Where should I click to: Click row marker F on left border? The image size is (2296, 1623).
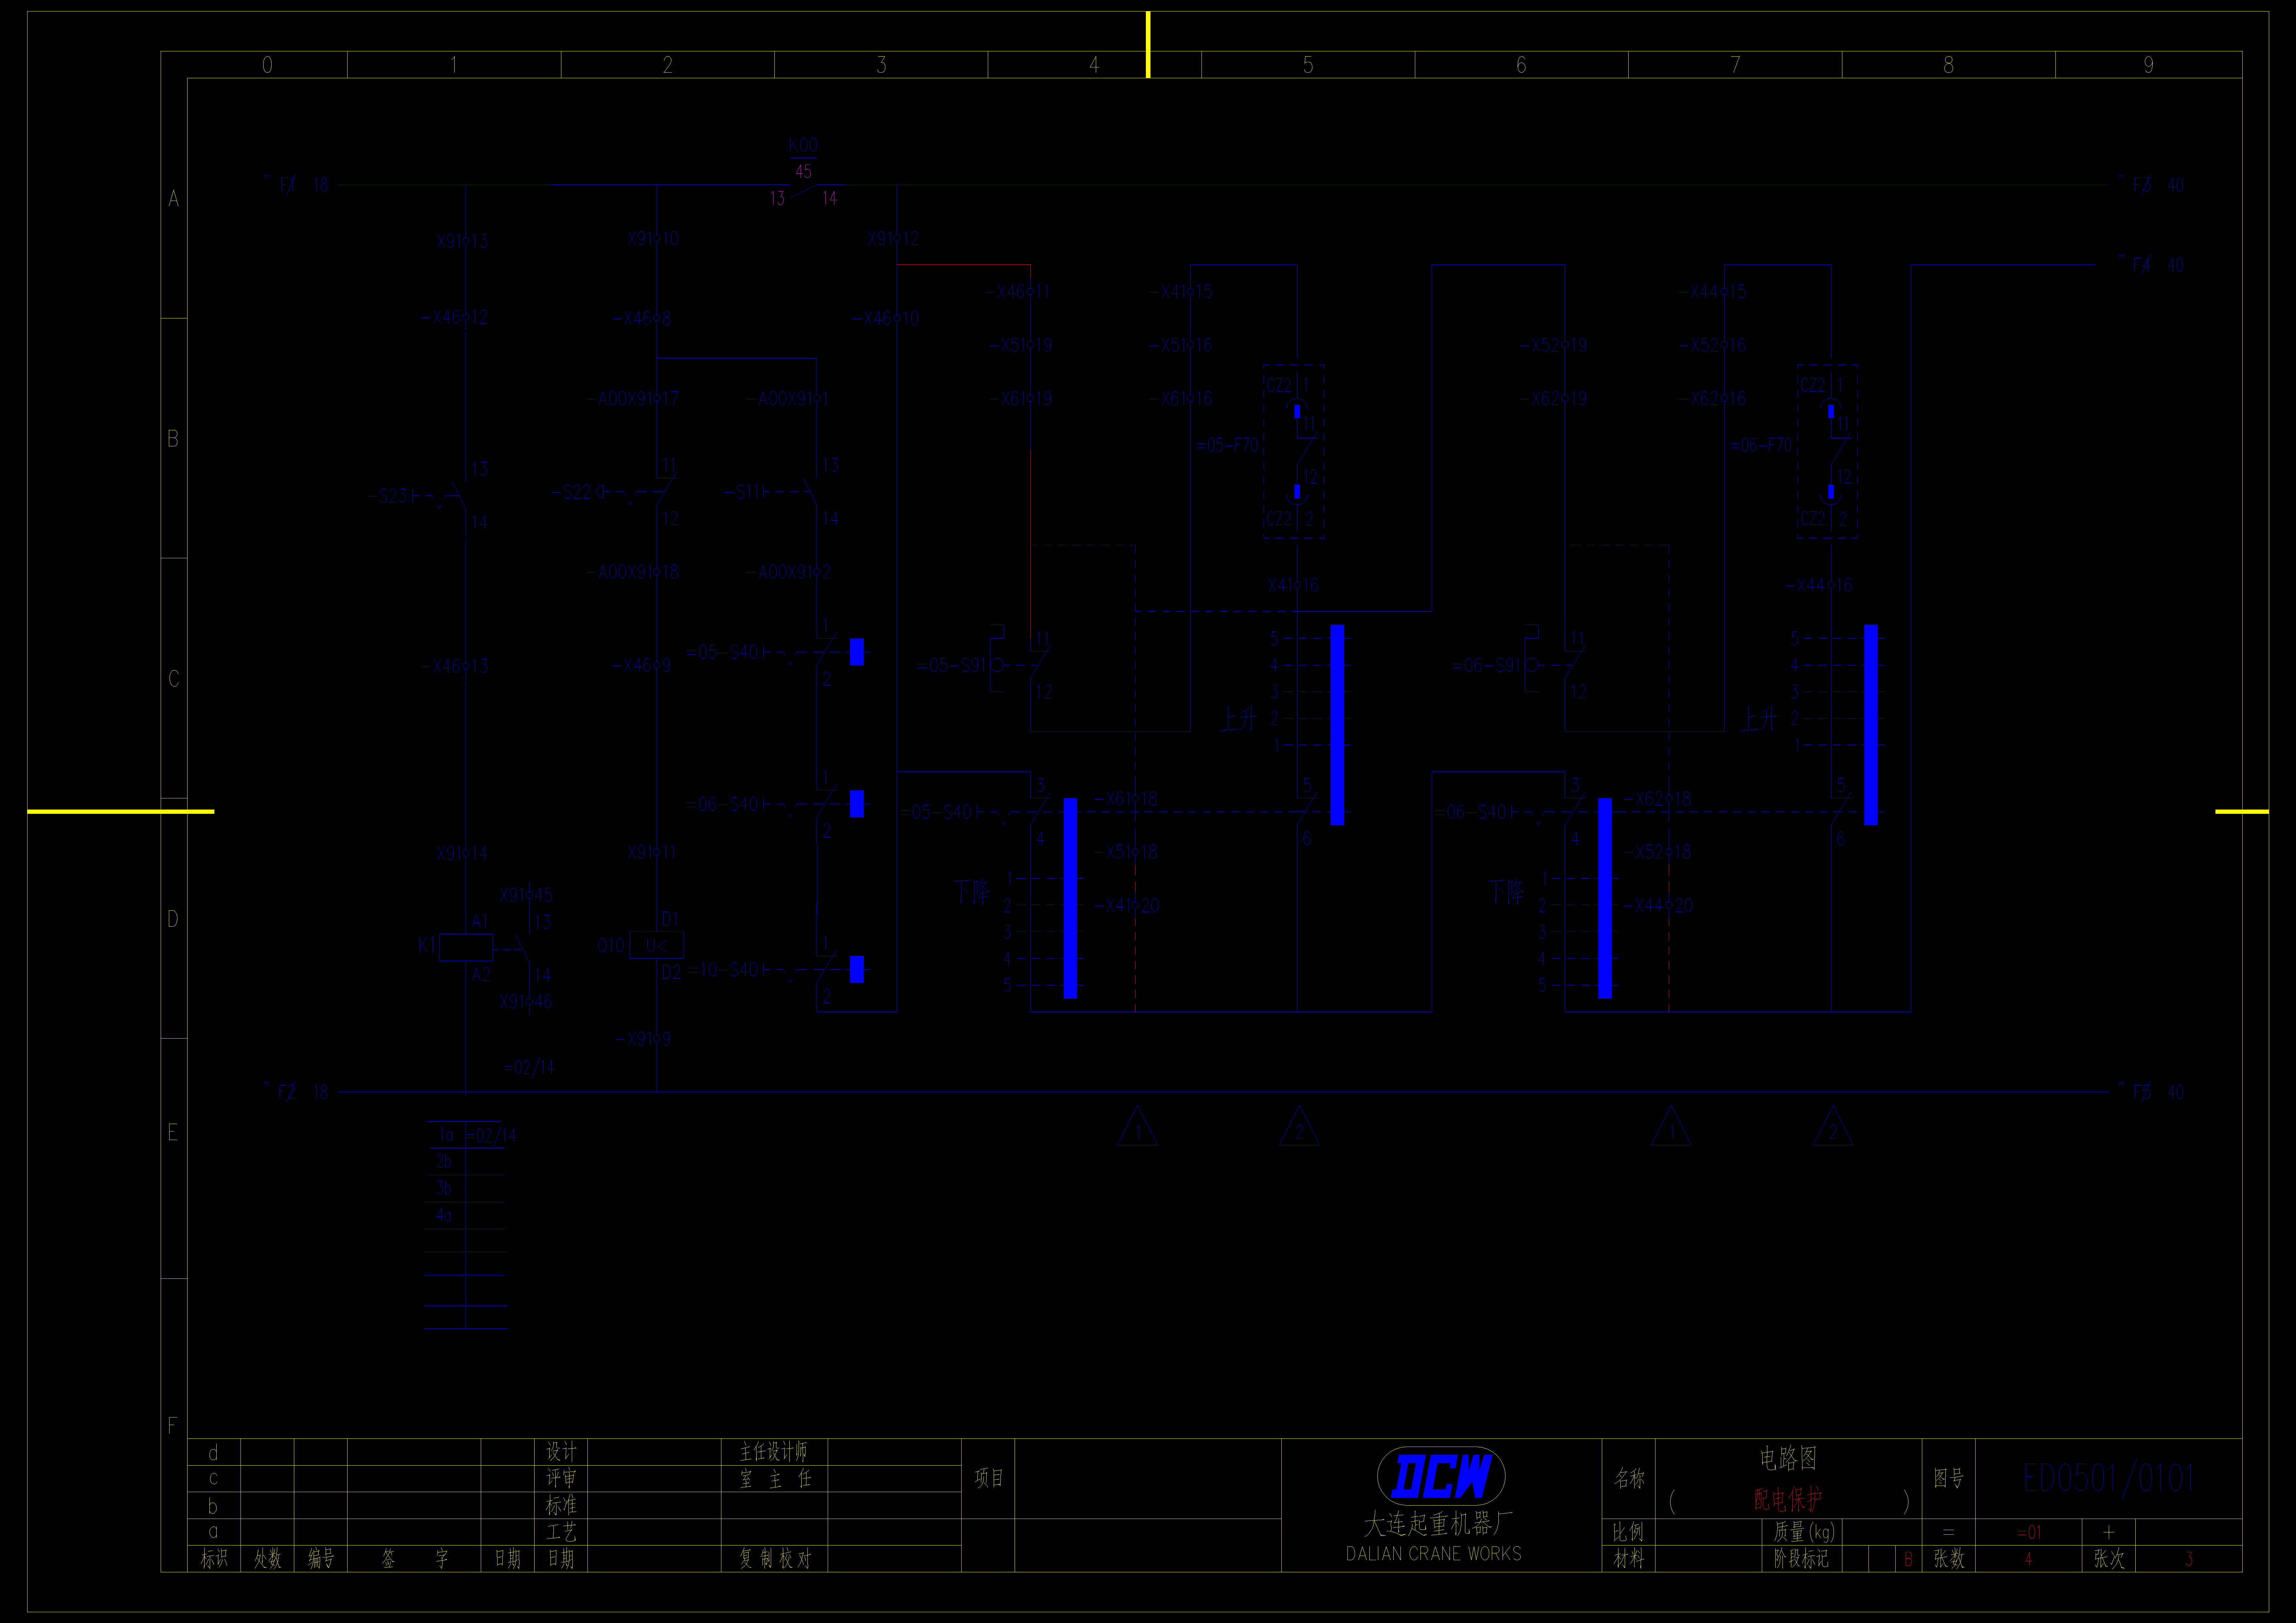click(173, 1425)
